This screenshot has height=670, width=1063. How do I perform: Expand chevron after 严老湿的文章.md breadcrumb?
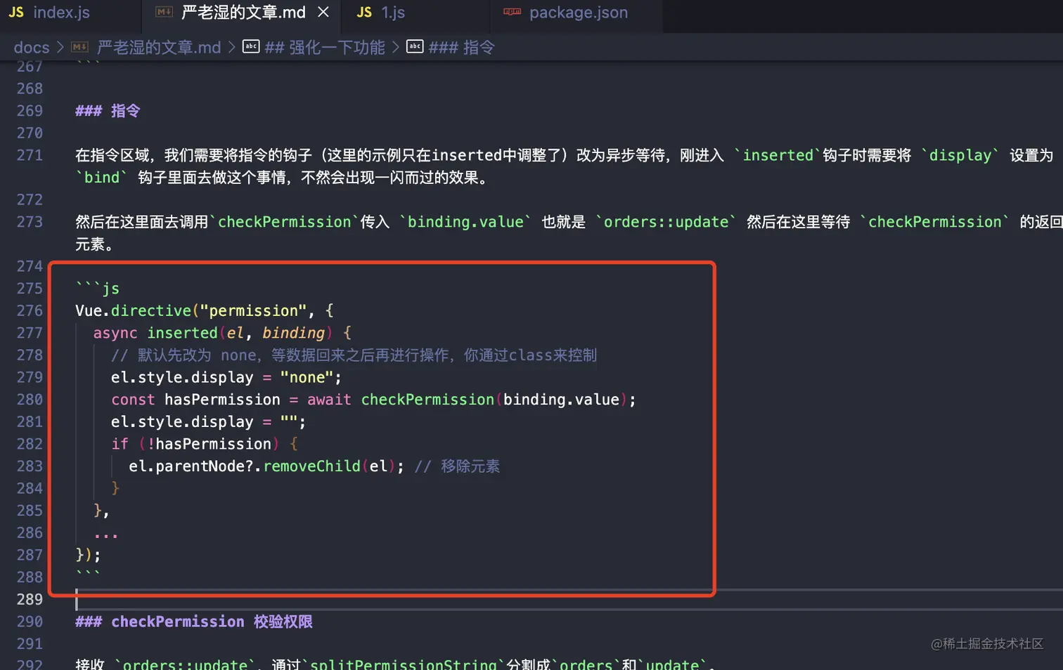click(231, 47)
